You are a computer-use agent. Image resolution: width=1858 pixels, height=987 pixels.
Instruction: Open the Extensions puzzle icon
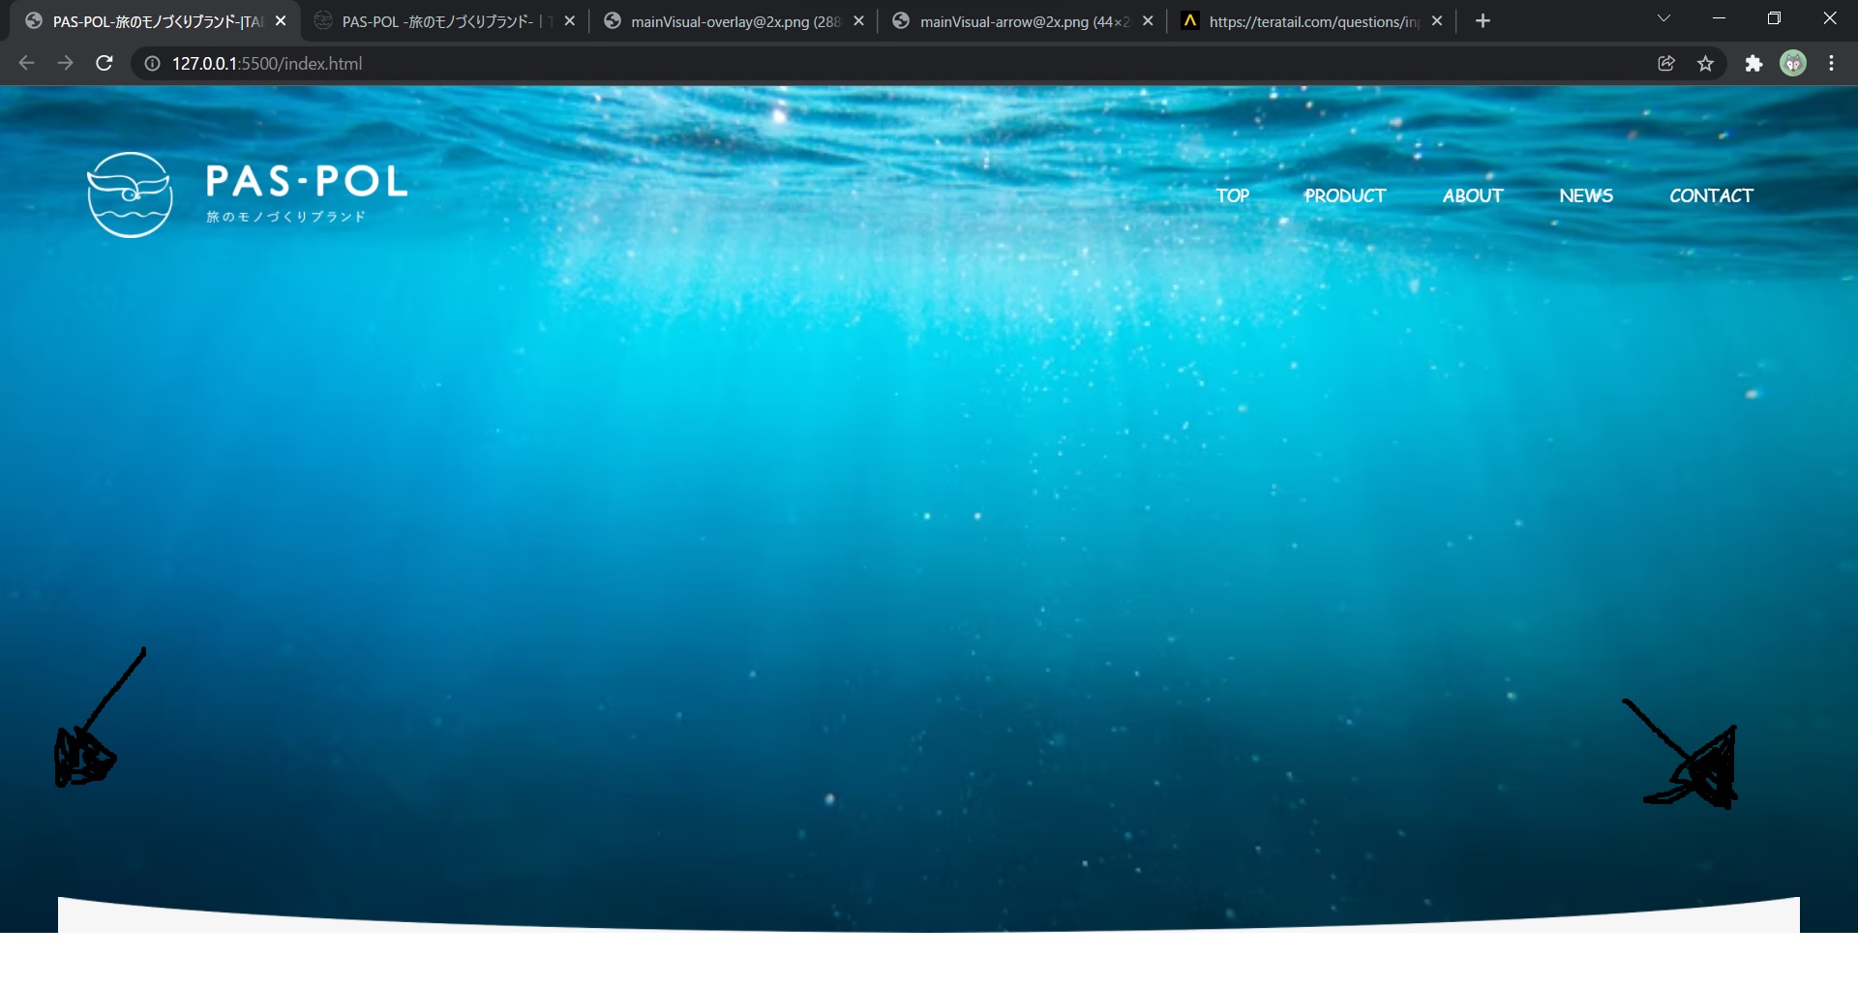pyautogui.click(x=1753, y=63)
